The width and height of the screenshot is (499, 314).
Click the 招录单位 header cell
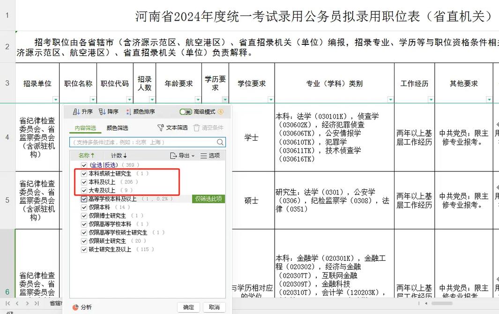[x=37, y=83]
